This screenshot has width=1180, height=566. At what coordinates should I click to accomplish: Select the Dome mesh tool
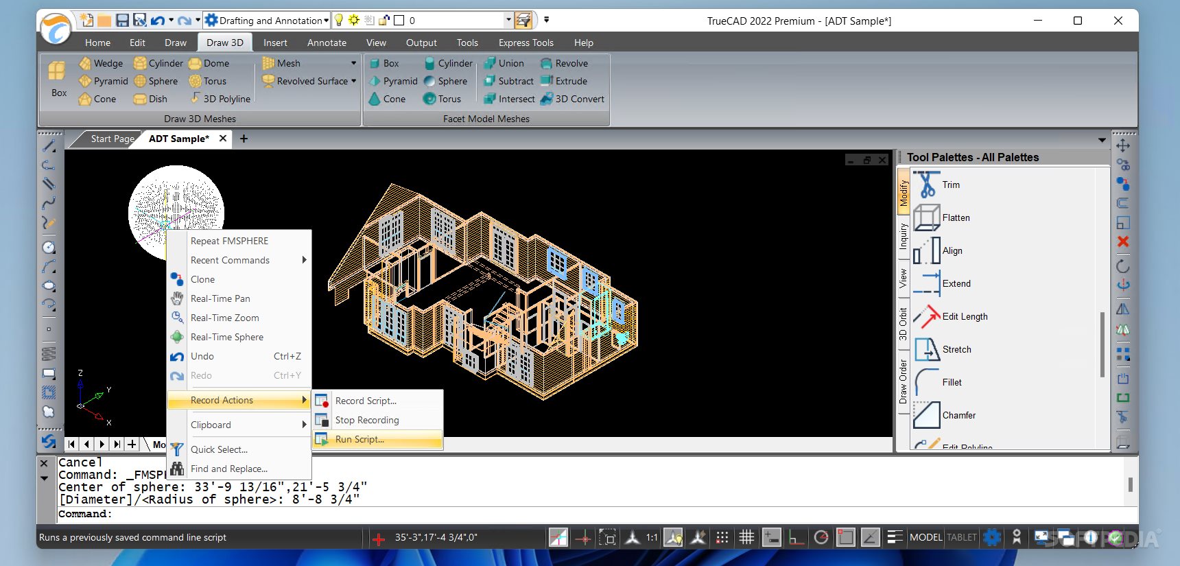click(x=209, y=63)
